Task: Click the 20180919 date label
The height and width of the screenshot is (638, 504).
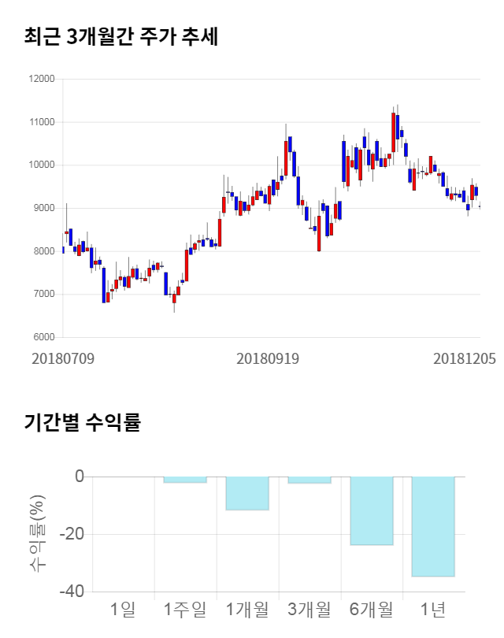Action: click(x=268, y=358)
